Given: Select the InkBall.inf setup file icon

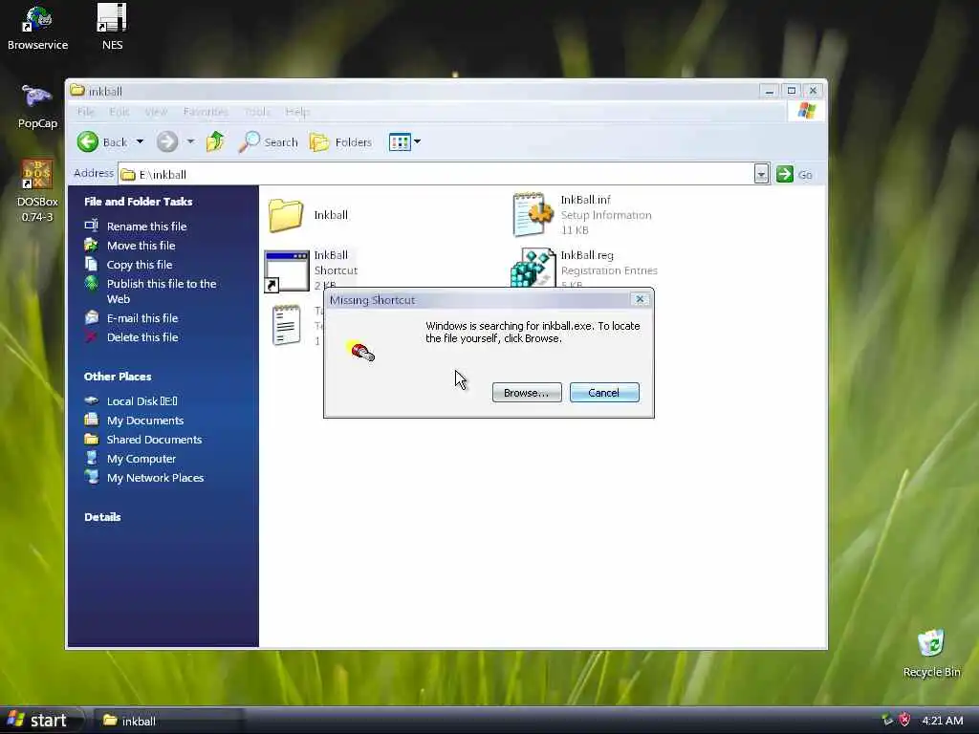Looking at the screenshot, I should [x=533, y=214].
